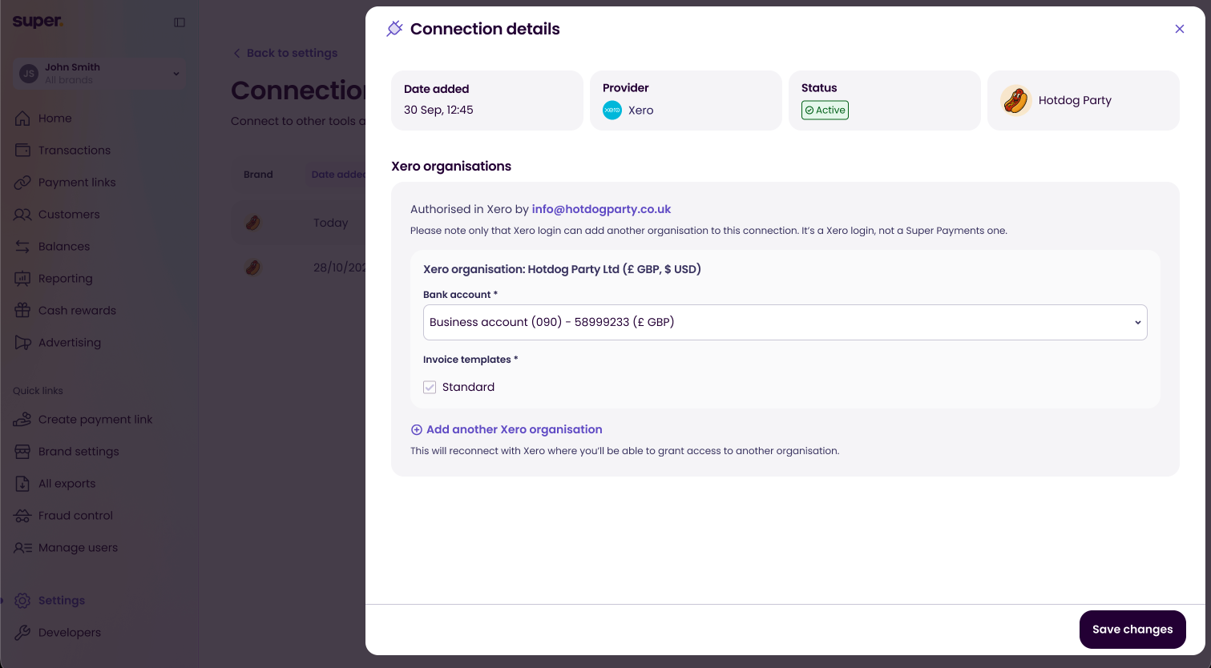Open the Bank account dropdown
Image resolution: width=1211 pixels, height=668 pixels.
785,322
